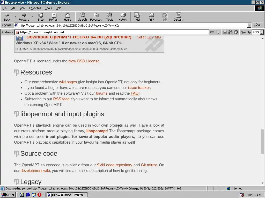The width and height of the screenshot is (265, 198).
Task: Click the Go button beside address bar
Action: pyautogui.click(x=258, y=26)
